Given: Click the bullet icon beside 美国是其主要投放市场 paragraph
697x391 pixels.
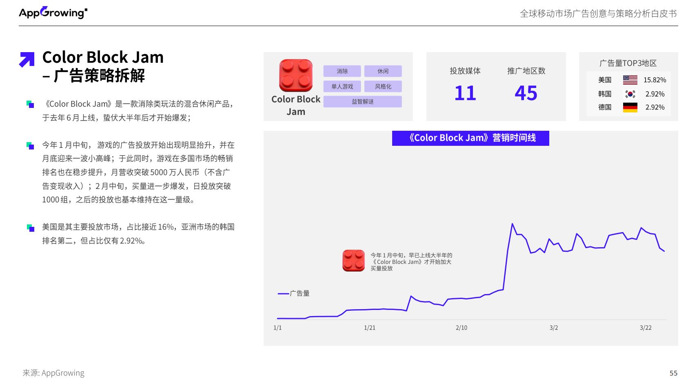Looking at the screenshot, I should coord(30,228).
